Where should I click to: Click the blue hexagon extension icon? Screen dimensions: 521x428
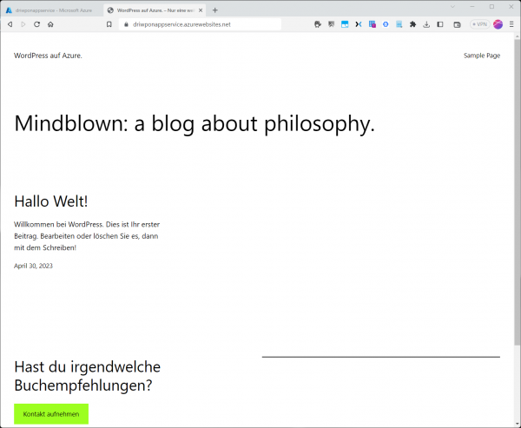(386, 24)
